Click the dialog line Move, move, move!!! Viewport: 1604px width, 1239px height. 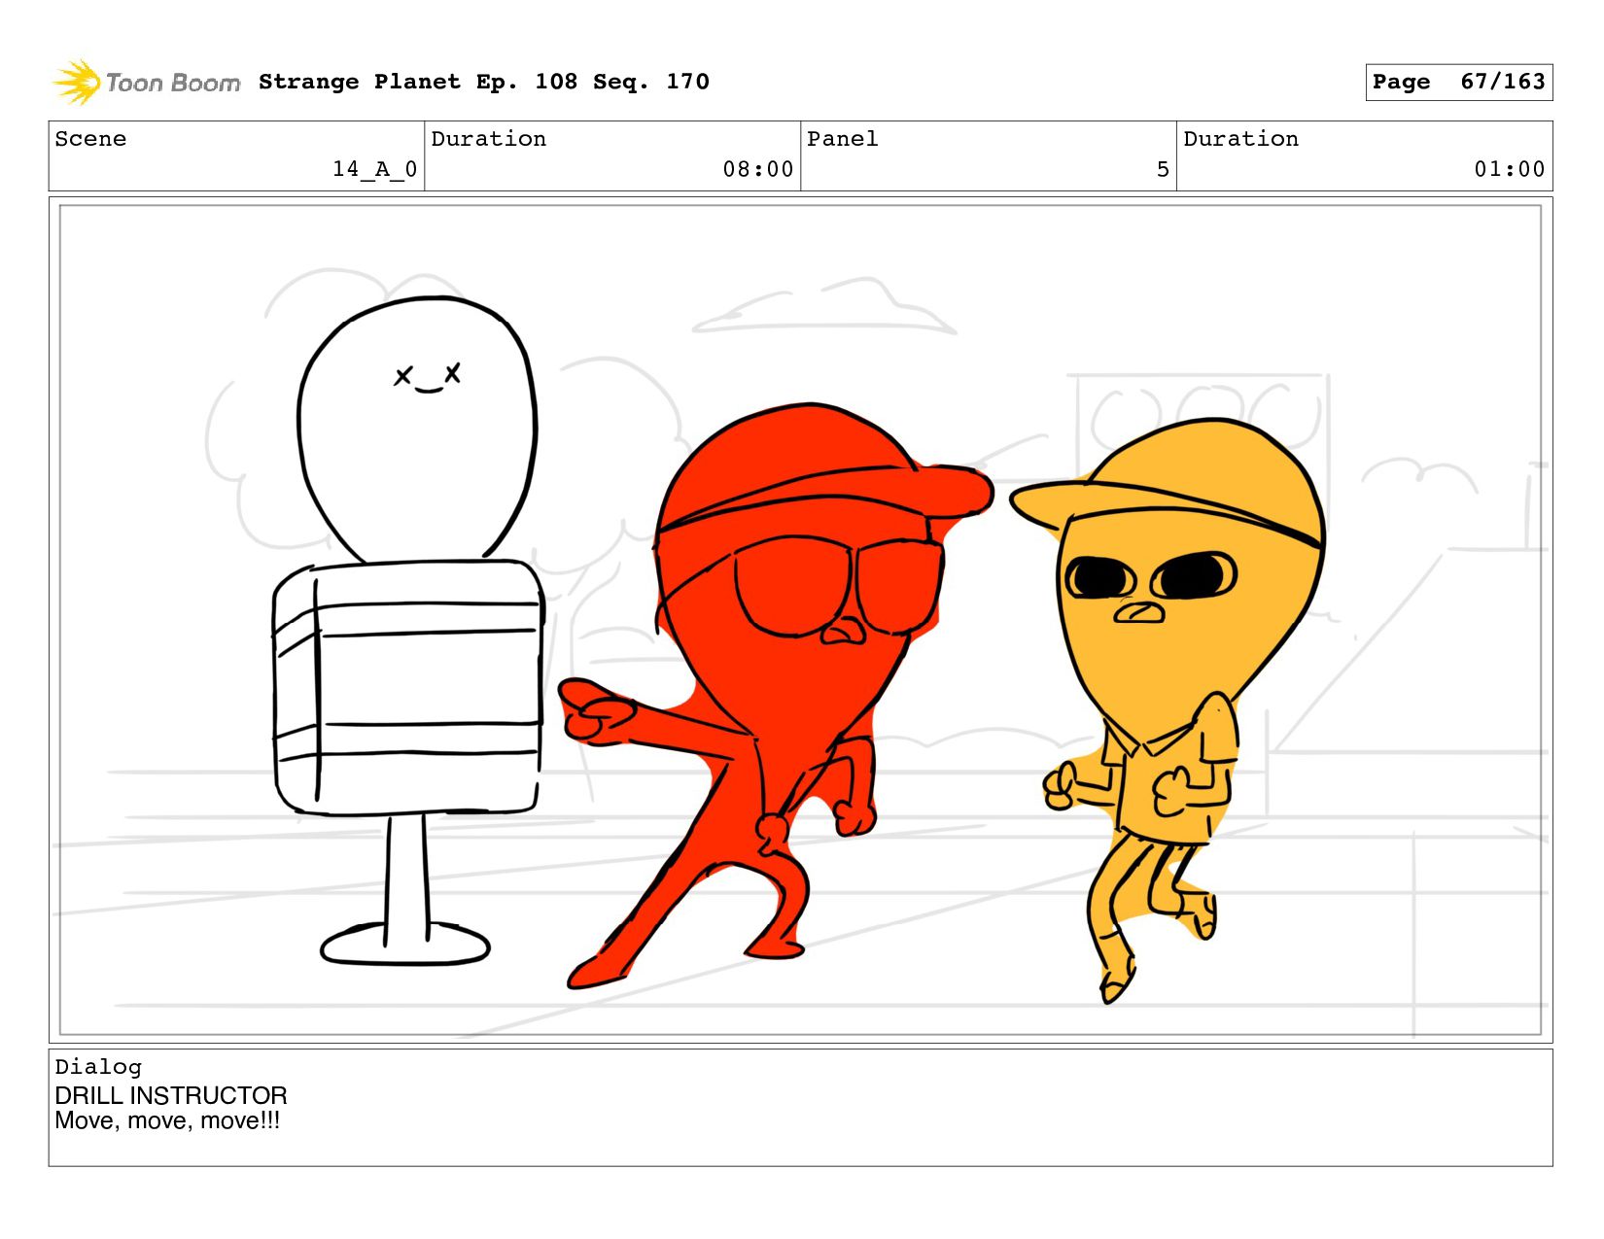tap(167, 1120)
